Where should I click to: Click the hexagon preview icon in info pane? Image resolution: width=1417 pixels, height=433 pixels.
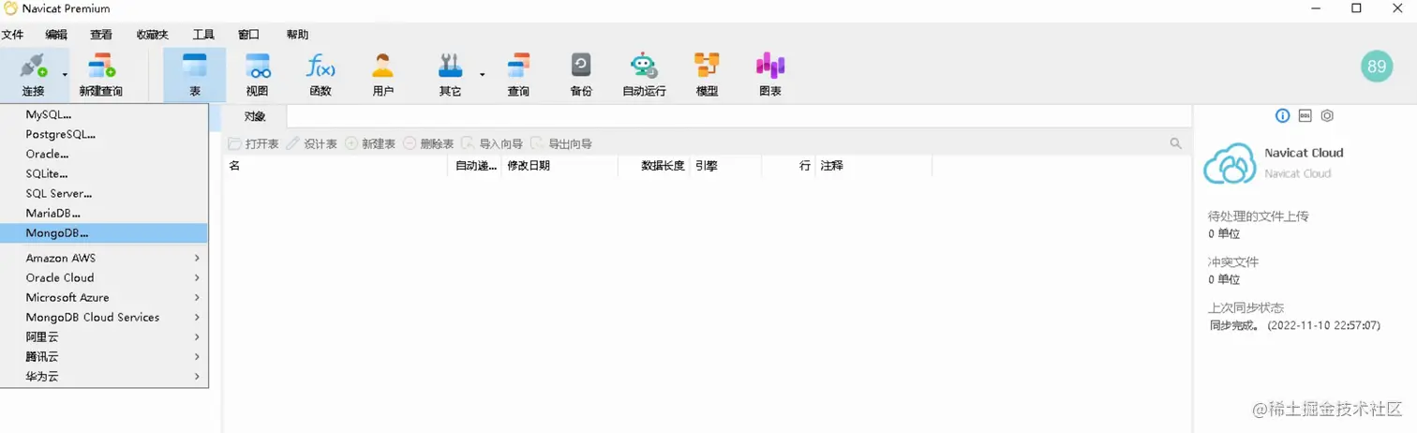point(1327,116)
